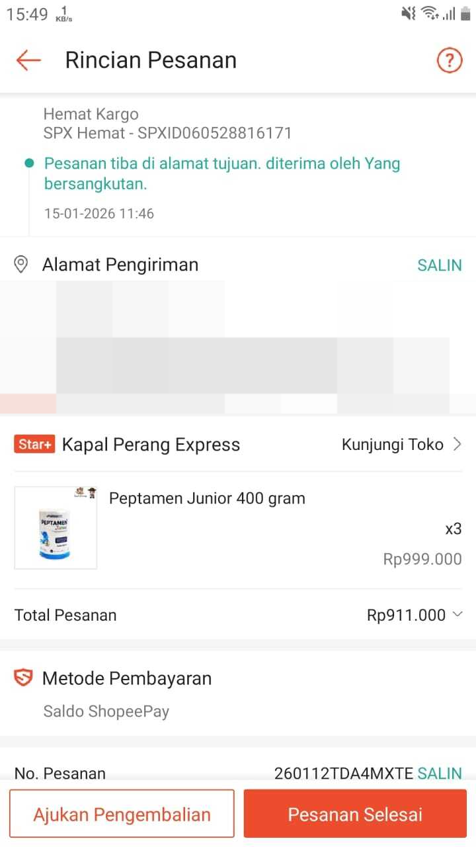Tap the back arrow icon

(x=28, y=60)
